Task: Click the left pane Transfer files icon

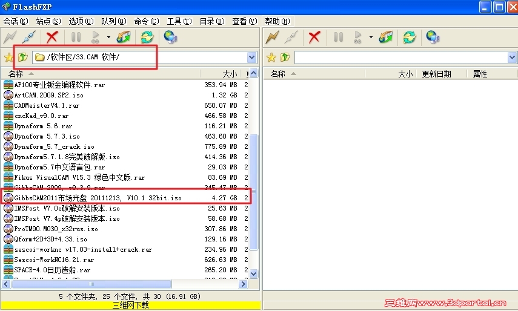Action: 124,37
